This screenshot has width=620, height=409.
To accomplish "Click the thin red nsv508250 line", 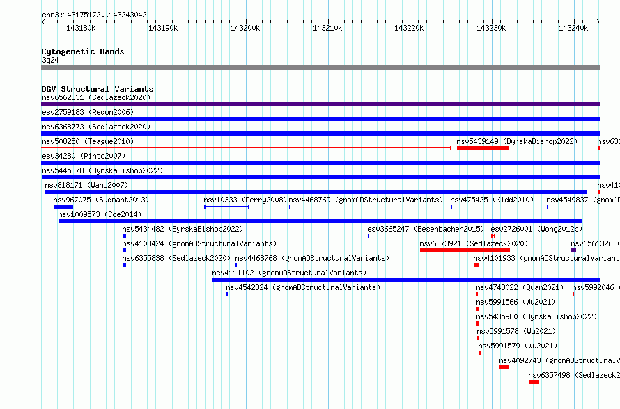I will pos(246,148).
